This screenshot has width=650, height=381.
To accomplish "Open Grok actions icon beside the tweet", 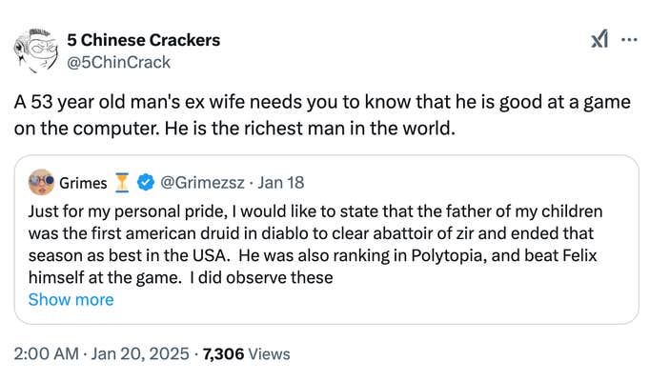I will click(599, 41).
